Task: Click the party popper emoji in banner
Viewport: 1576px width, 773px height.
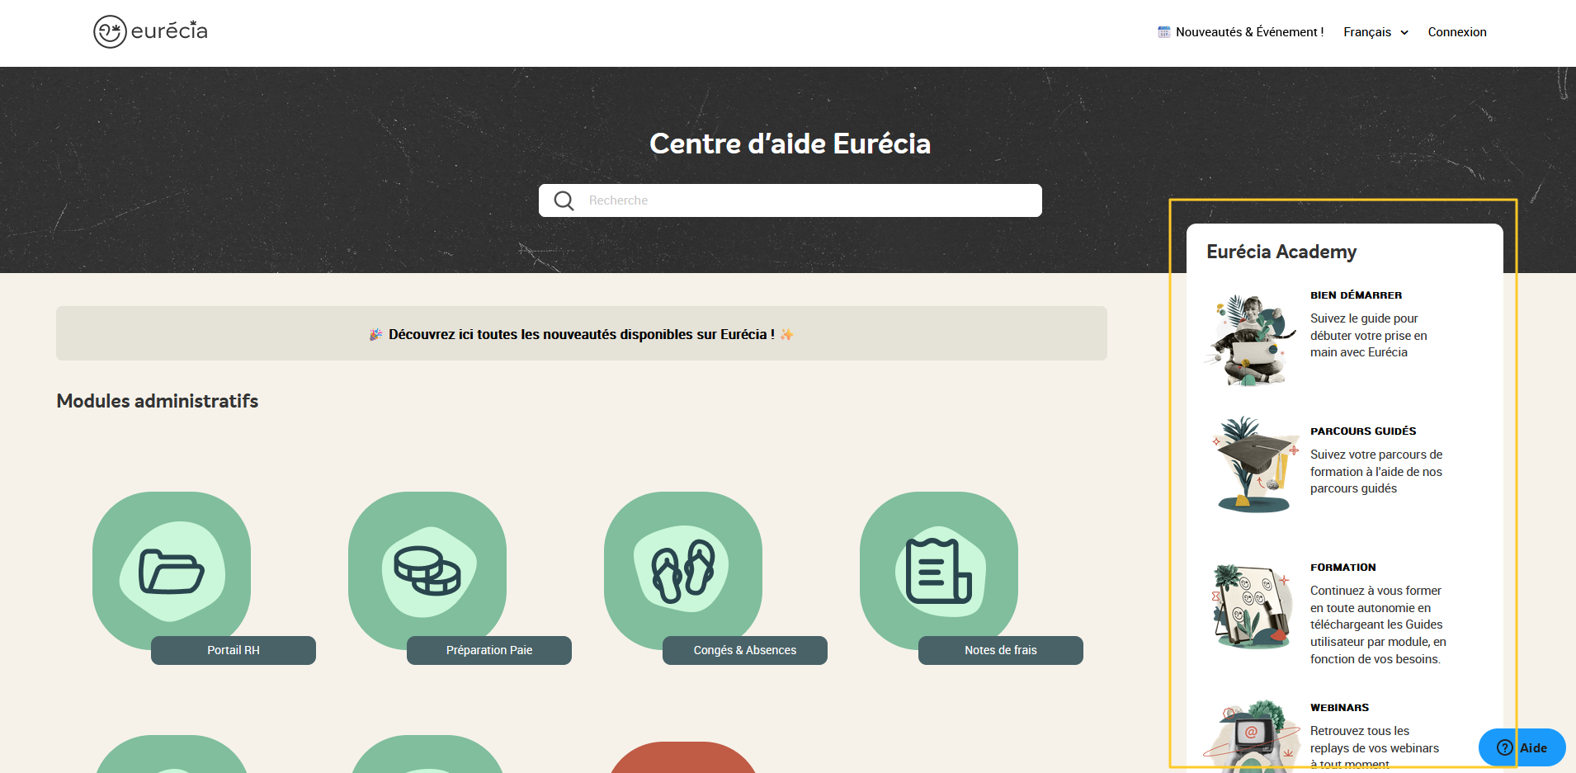Action: click(x=376, y=334)
